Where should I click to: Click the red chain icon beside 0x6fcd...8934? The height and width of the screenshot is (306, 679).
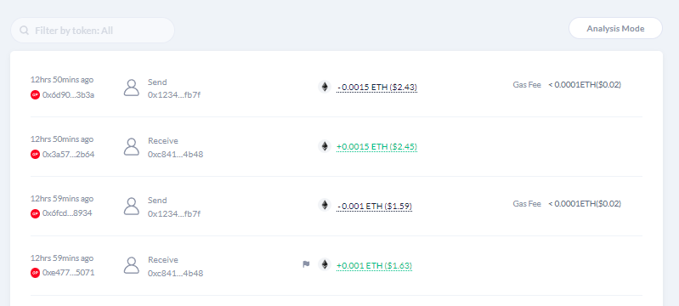35,213
